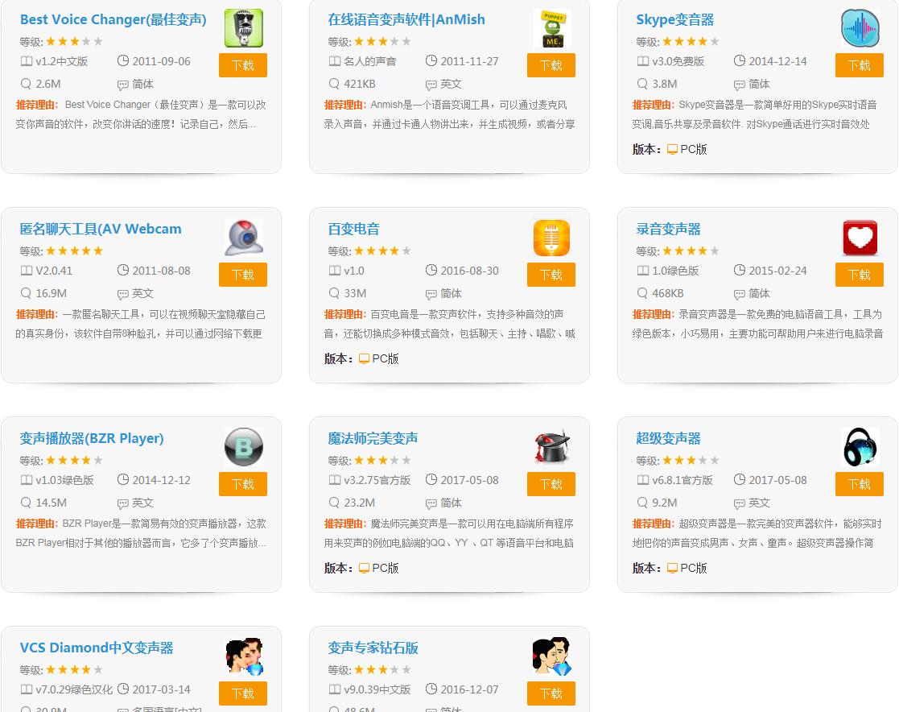Viewport: 899px width, 712px height.
Task: Click the star rating of Best Voice Changer
Action: tap(75, 41)
